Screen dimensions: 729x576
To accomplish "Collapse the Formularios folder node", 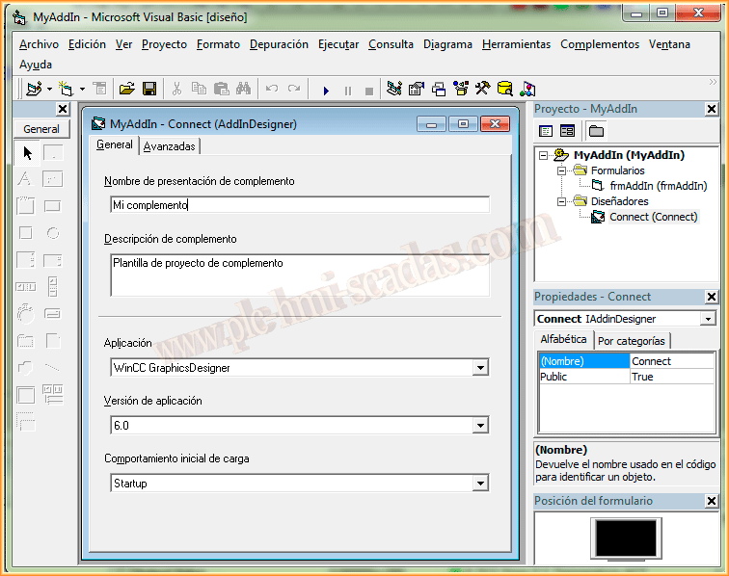I will click(x=560, y=170).
